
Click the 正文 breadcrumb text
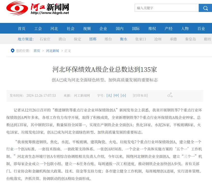(x=68, y=51)
